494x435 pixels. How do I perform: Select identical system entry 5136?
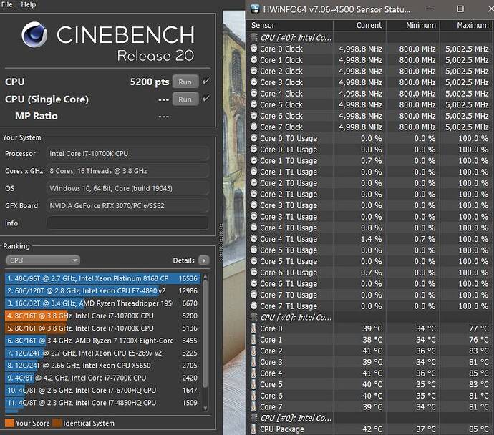102,328
